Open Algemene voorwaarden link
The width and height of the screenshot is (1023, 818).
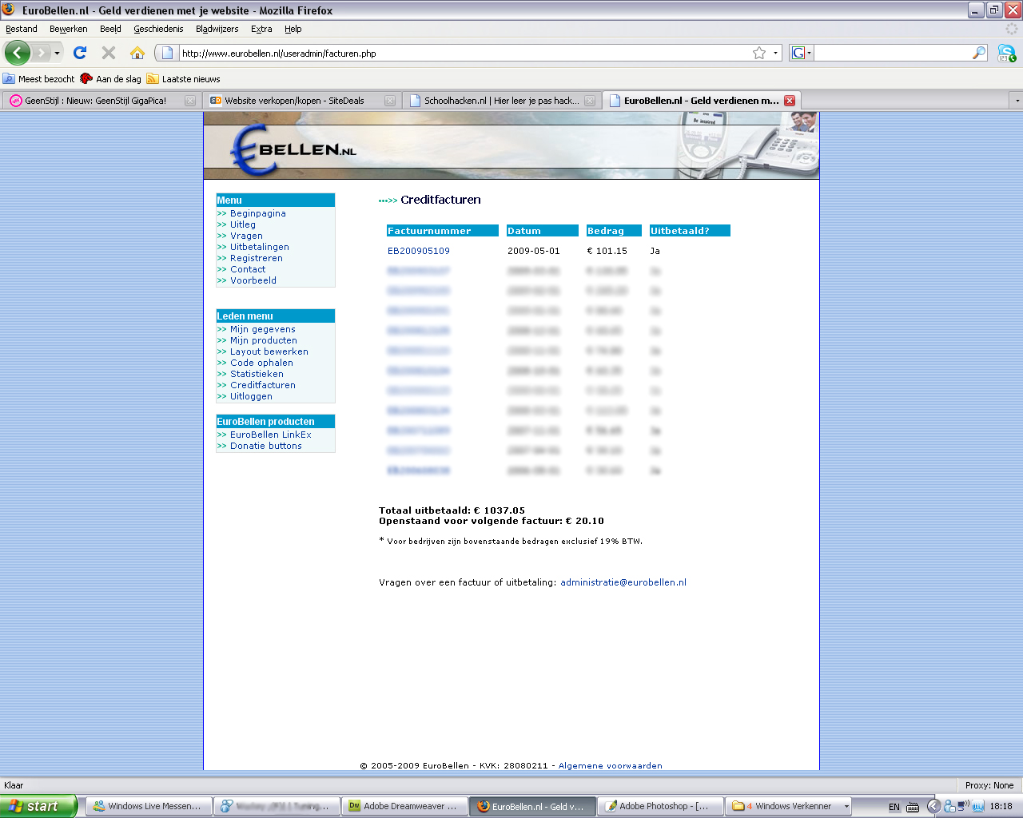coord(611,765)
